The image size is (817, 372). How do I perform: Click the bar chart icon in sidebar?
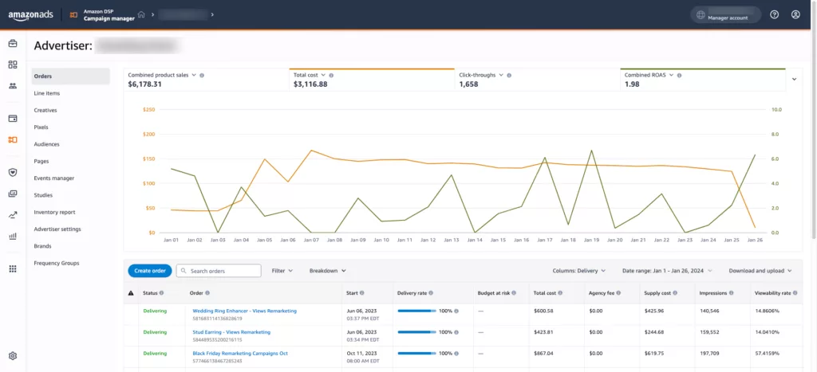[x=13, y=236]
